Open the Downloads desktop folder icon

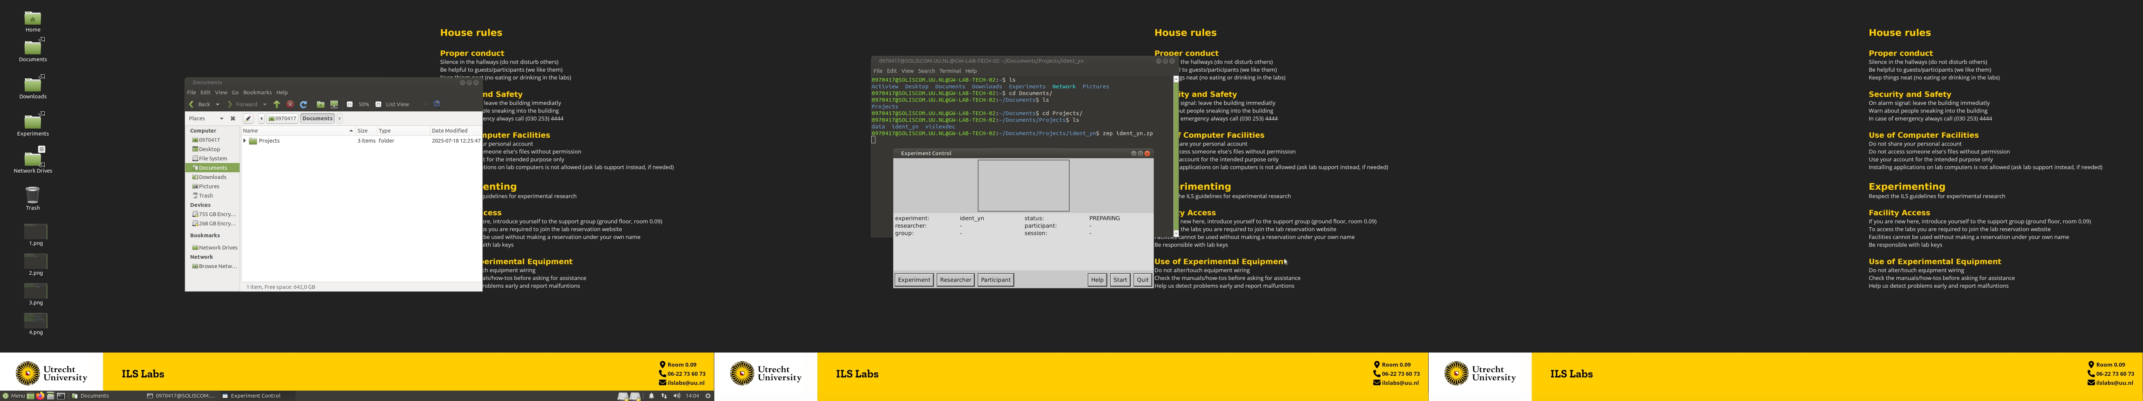coord(32,87)
